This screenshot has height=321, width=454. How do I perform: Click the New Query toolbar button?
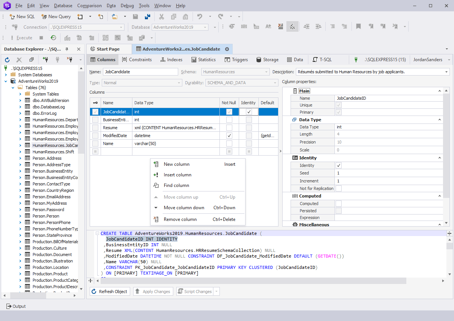(56, 17)
